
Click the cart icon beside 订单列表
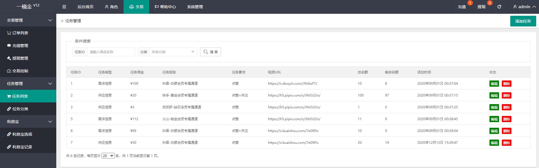click(x=9, y=33)
